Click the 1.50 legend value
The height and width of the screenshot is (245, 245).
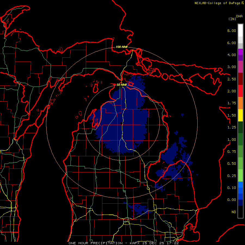(x=232, y=115)
